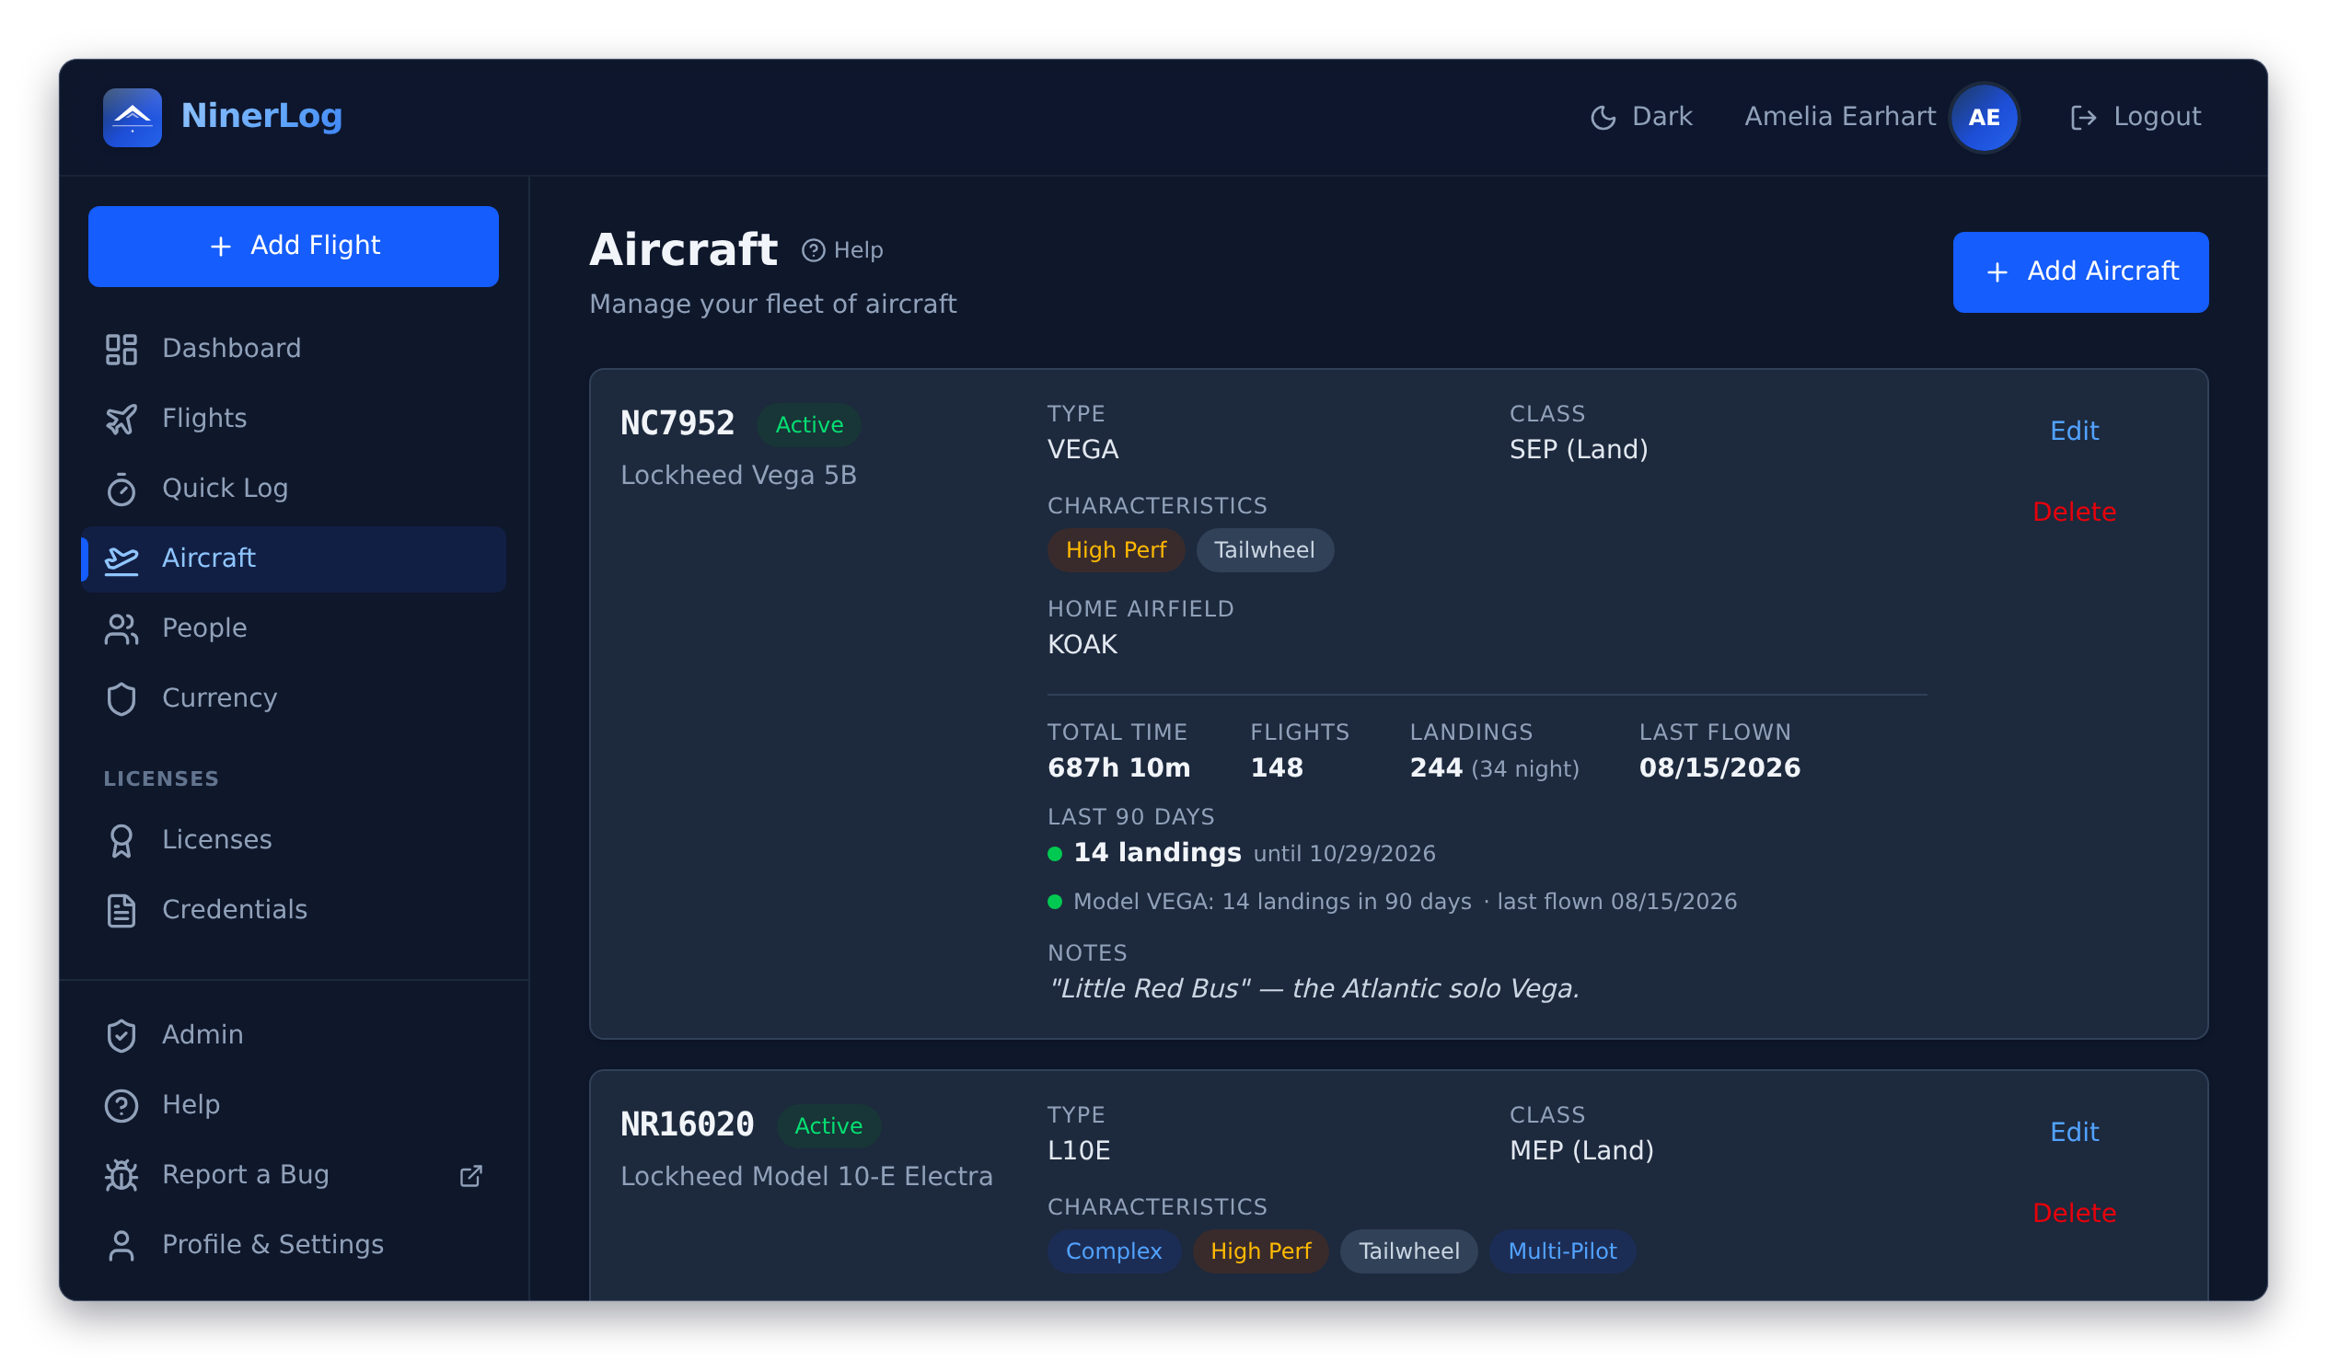
Task: Open the Currency page
Action: pyautogui.click(x=294, y=699)
